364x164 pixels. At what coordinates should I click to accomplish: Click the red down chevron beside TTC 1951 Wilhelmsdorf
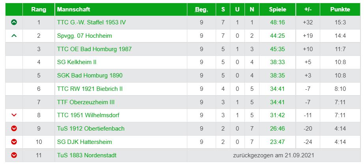point(14,115)
